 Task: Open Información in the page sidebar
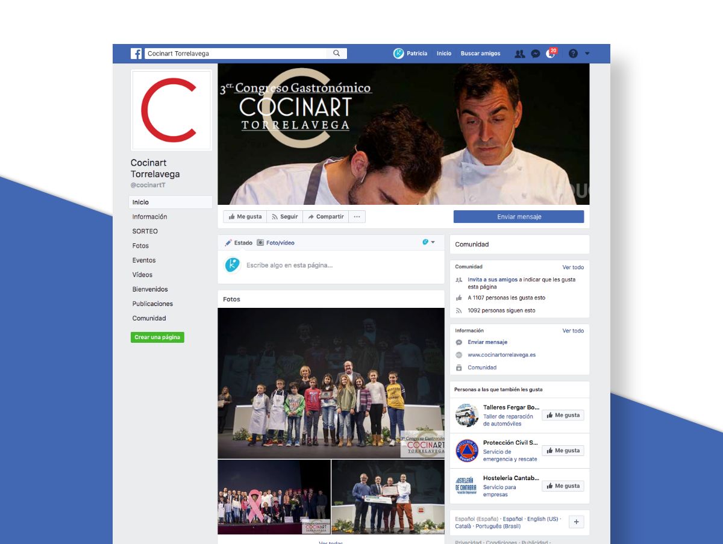pos(149,217)
